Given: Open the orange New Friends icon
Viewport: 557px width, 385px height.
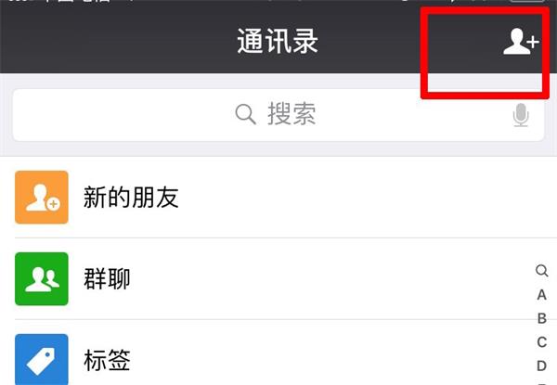Looking at the screenshot, I should point(42,198).
